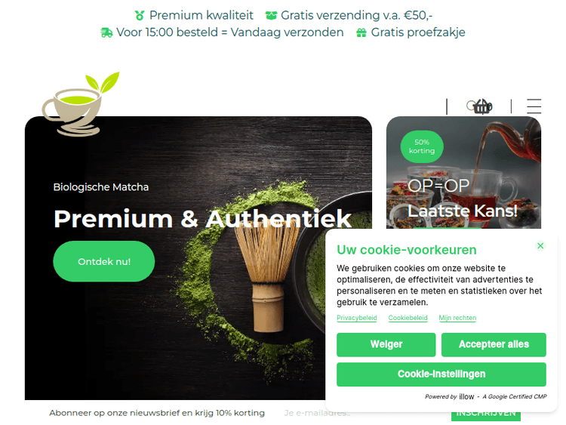The height and width of the screenshot is (425, 566).
Task: Open the Mijn rechten link
Action: (457, 318)
